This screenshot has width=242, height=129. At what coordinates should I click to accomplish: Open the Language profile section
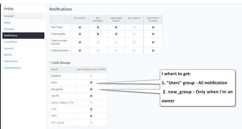coord(23,16)
